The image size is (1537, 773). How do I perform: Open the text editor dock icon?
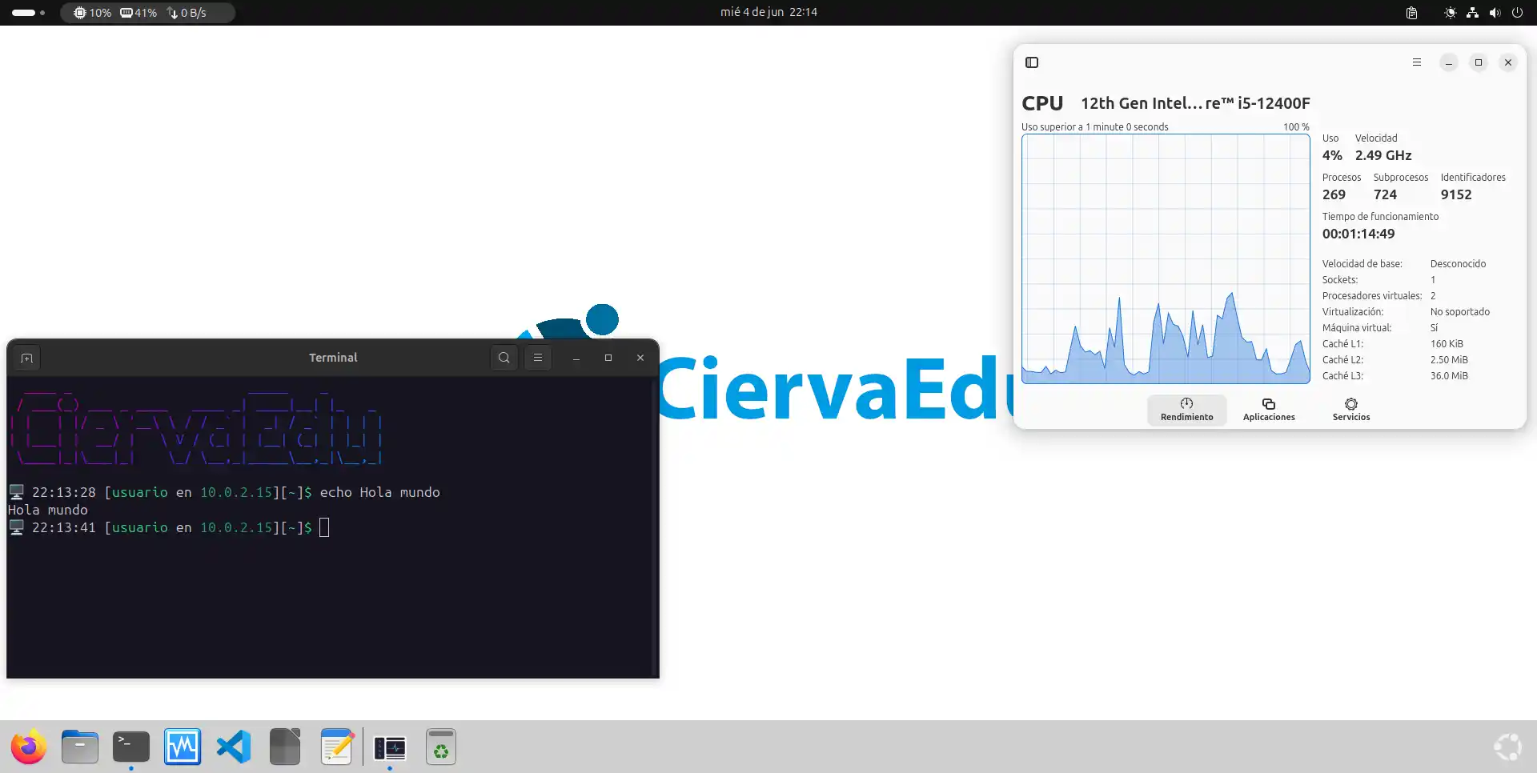(x=336, y=747)
